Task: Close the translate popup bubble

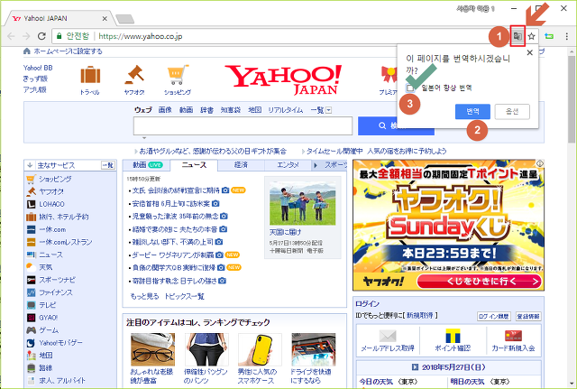Action: pyautogui.click(x=529, y=52)
